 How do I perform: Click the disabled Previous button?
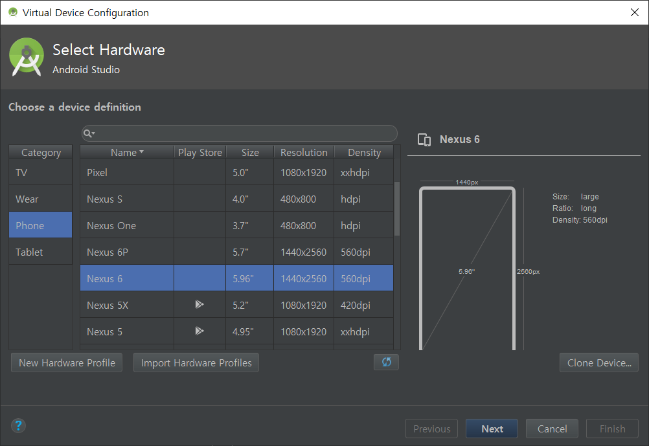432,429
